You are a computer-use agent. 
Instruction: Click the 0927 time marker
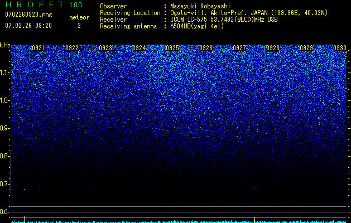pos(239,48)
